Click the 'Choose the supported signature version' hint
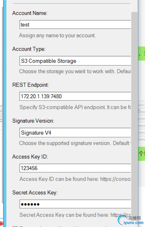 [x=75, y=143]
